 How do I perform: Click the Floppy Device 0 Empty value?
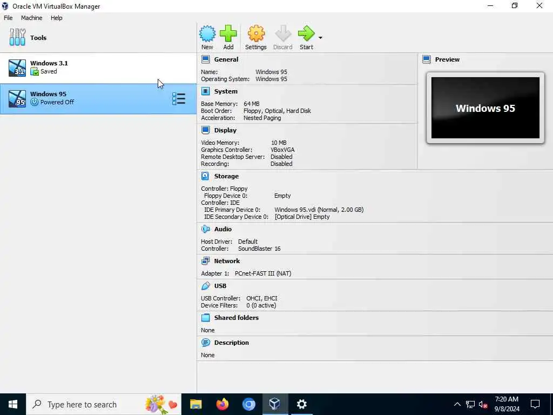pos(282,196)
